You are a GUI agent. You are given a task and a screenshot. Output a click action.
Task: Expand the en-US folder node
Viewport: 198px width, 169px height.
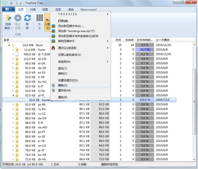pos(13,146)
